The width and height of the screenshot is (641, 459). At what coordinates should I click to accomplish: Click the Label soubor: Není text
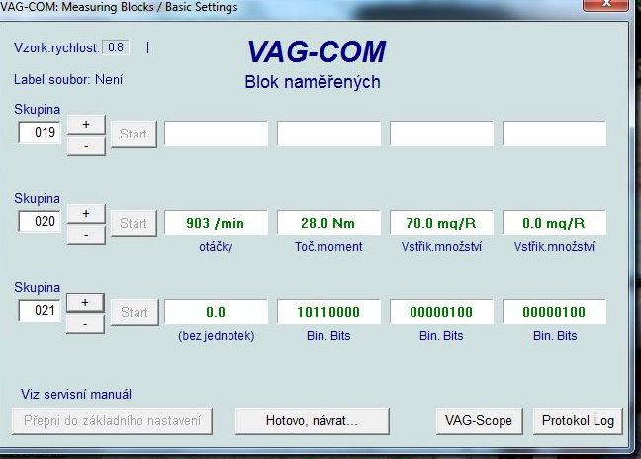pos(68,80)
